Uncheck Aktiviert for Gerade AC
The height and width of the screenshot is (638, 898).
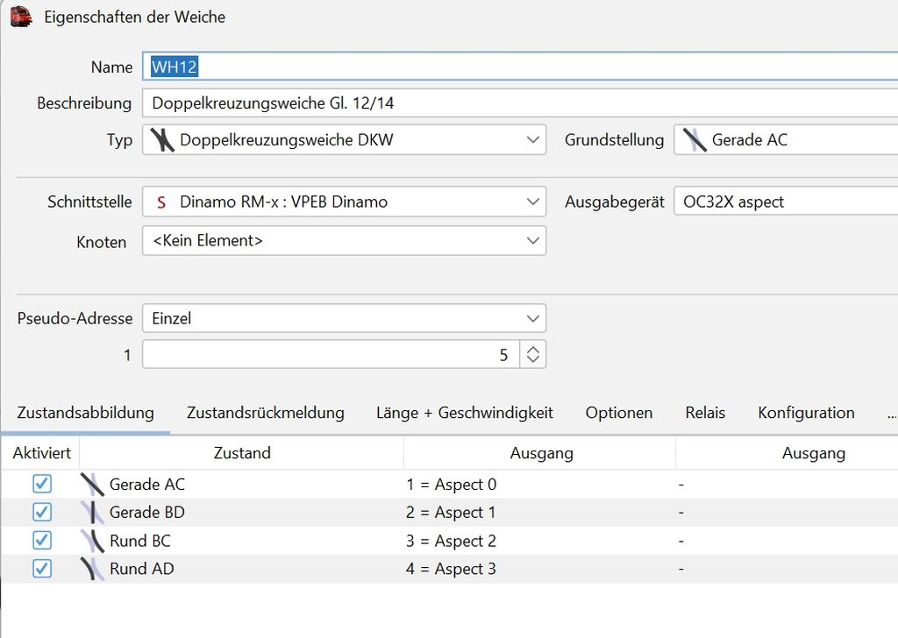click(x=42, y=485)
